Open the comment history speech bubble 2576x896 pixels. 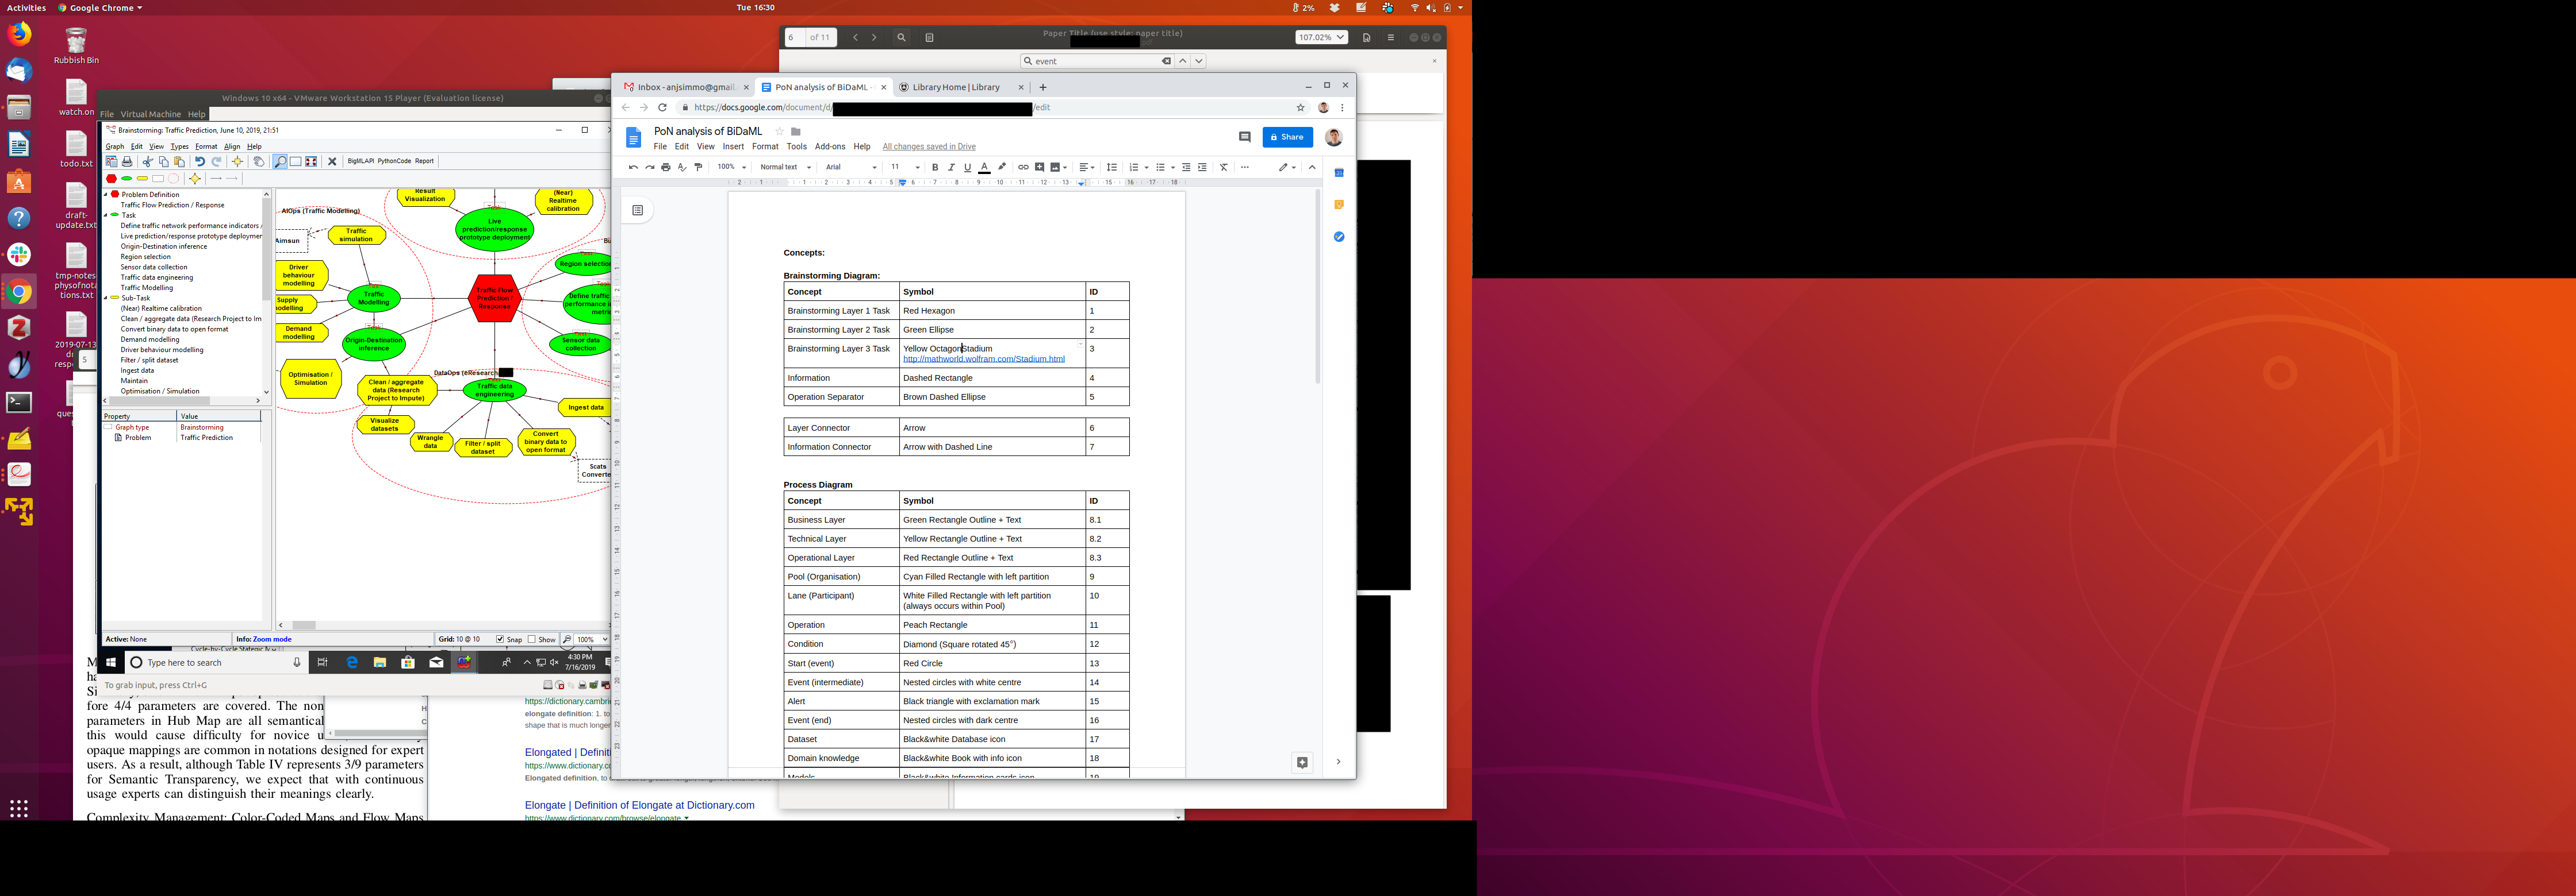[1244, 137]
